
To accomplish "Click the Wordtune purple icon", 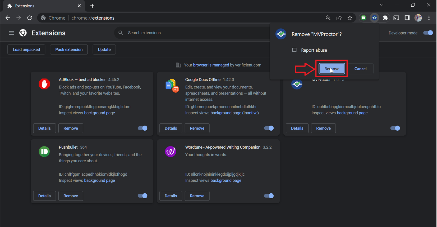I will [171, 152].
